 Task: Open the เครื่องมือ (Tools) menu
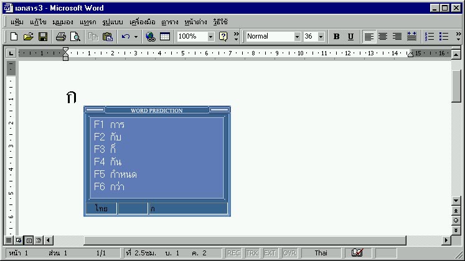click(143, 22)
